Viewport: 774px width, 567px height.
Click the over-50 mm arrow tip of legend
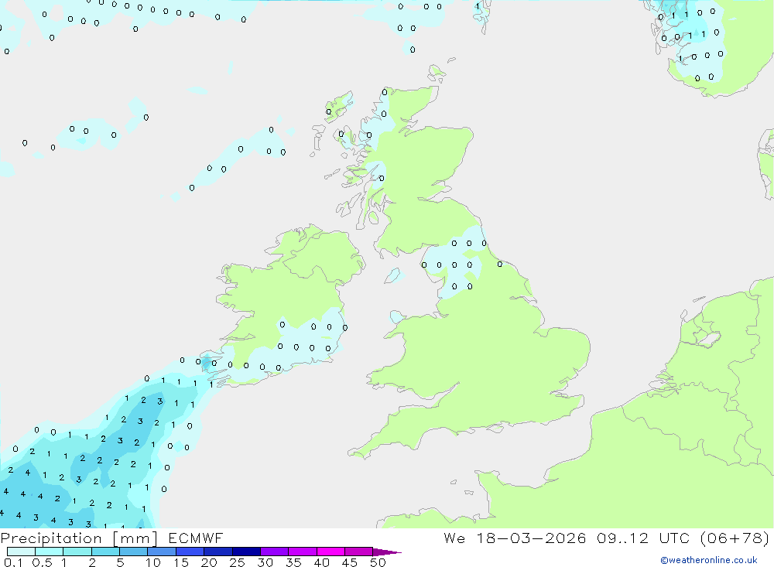click(x=387, y=552)
